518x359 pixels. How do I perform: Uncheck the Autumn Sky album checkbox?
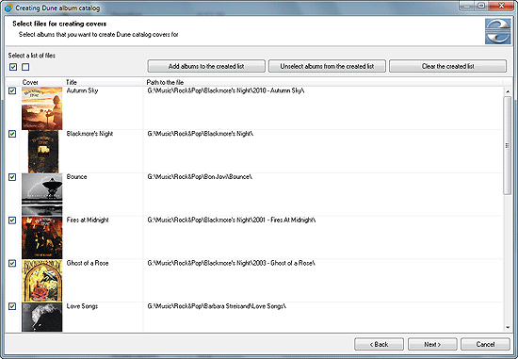(x=12, y=90)
